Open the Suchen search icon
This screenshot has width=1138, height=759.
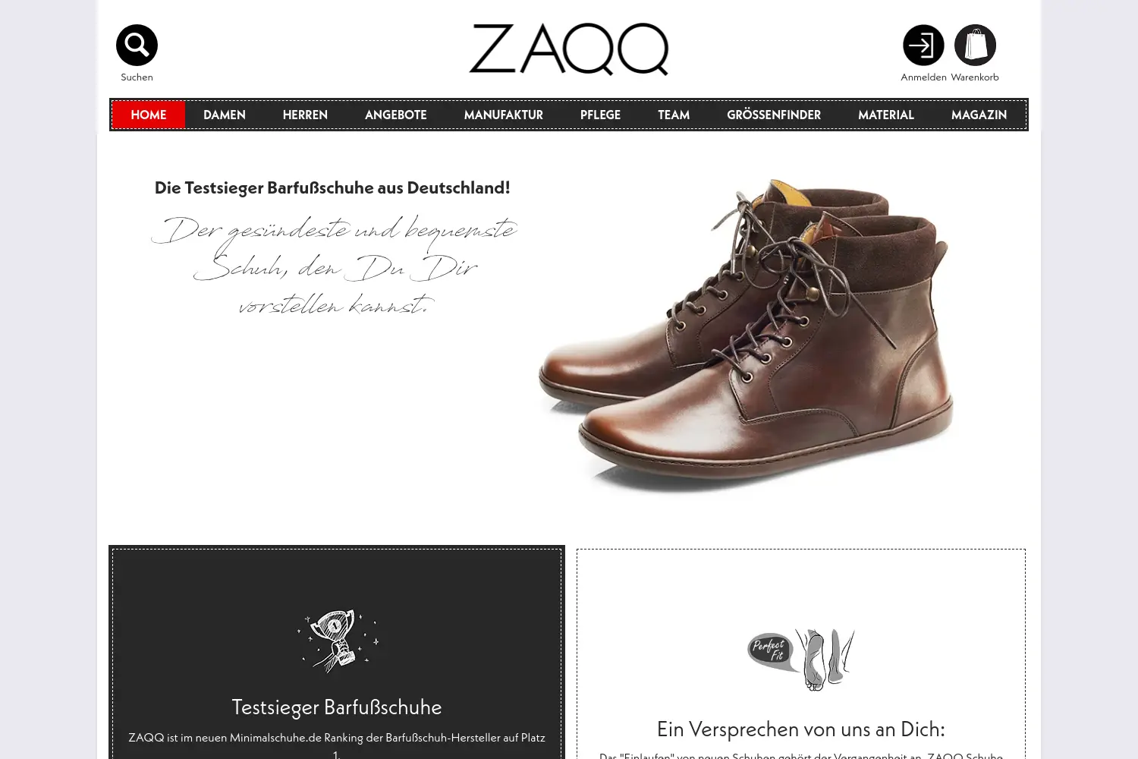137,46
